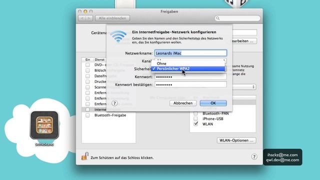Screen dimensions: 320x180
Task: Open the connection sharing dropdown behind the dialog
Action: pos(244,87)
